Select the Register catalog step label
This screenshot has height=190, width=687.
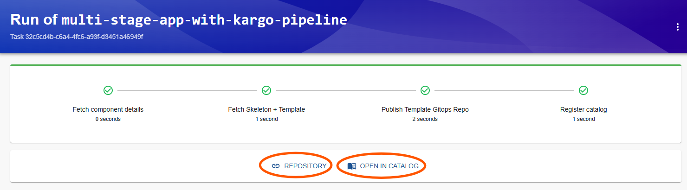click(x=583, y=110)
